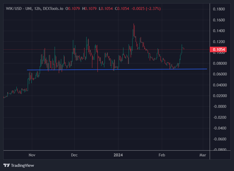
Task: Click the -0.0400 price axis label
Action: click(220, 128)
